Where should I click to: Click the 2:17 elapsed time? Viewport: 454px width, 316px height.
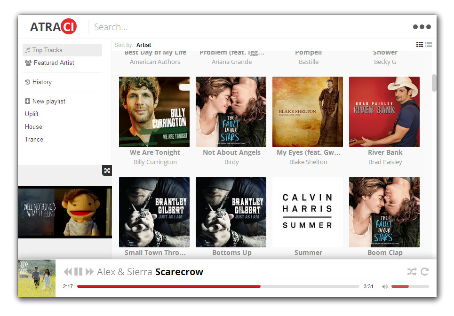[68, 286]
